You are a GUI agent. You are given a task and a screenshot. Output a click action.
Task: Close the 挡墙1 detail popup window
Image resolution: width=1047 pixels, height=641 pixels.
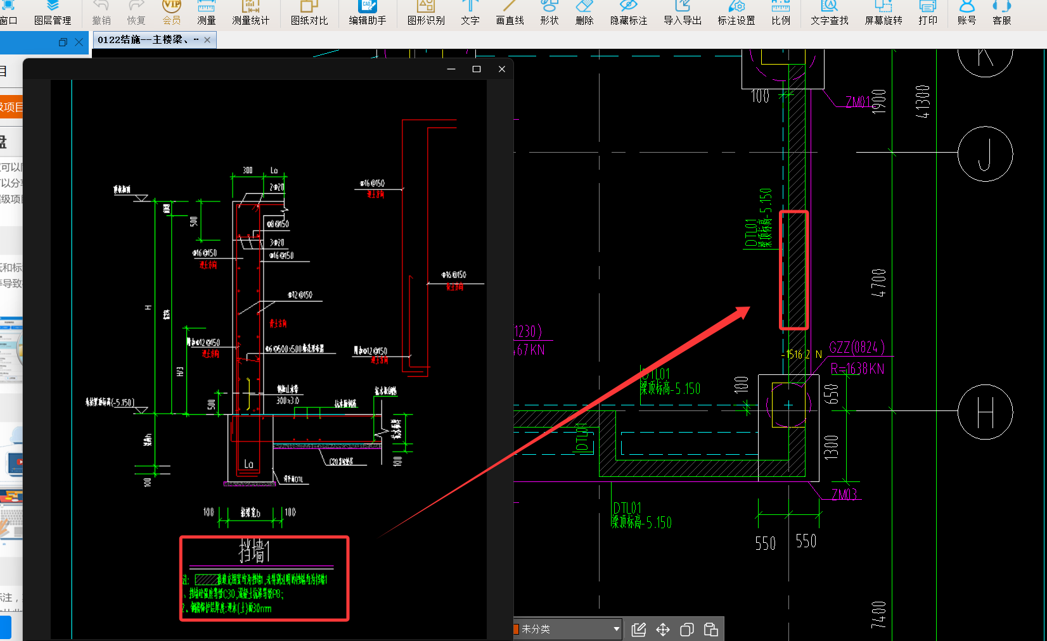click(502, 69)
